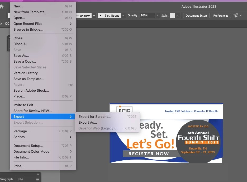Screen dimensions: 247x182
Task: Open the panel menu hamburger icon
Action: (38, 179)
